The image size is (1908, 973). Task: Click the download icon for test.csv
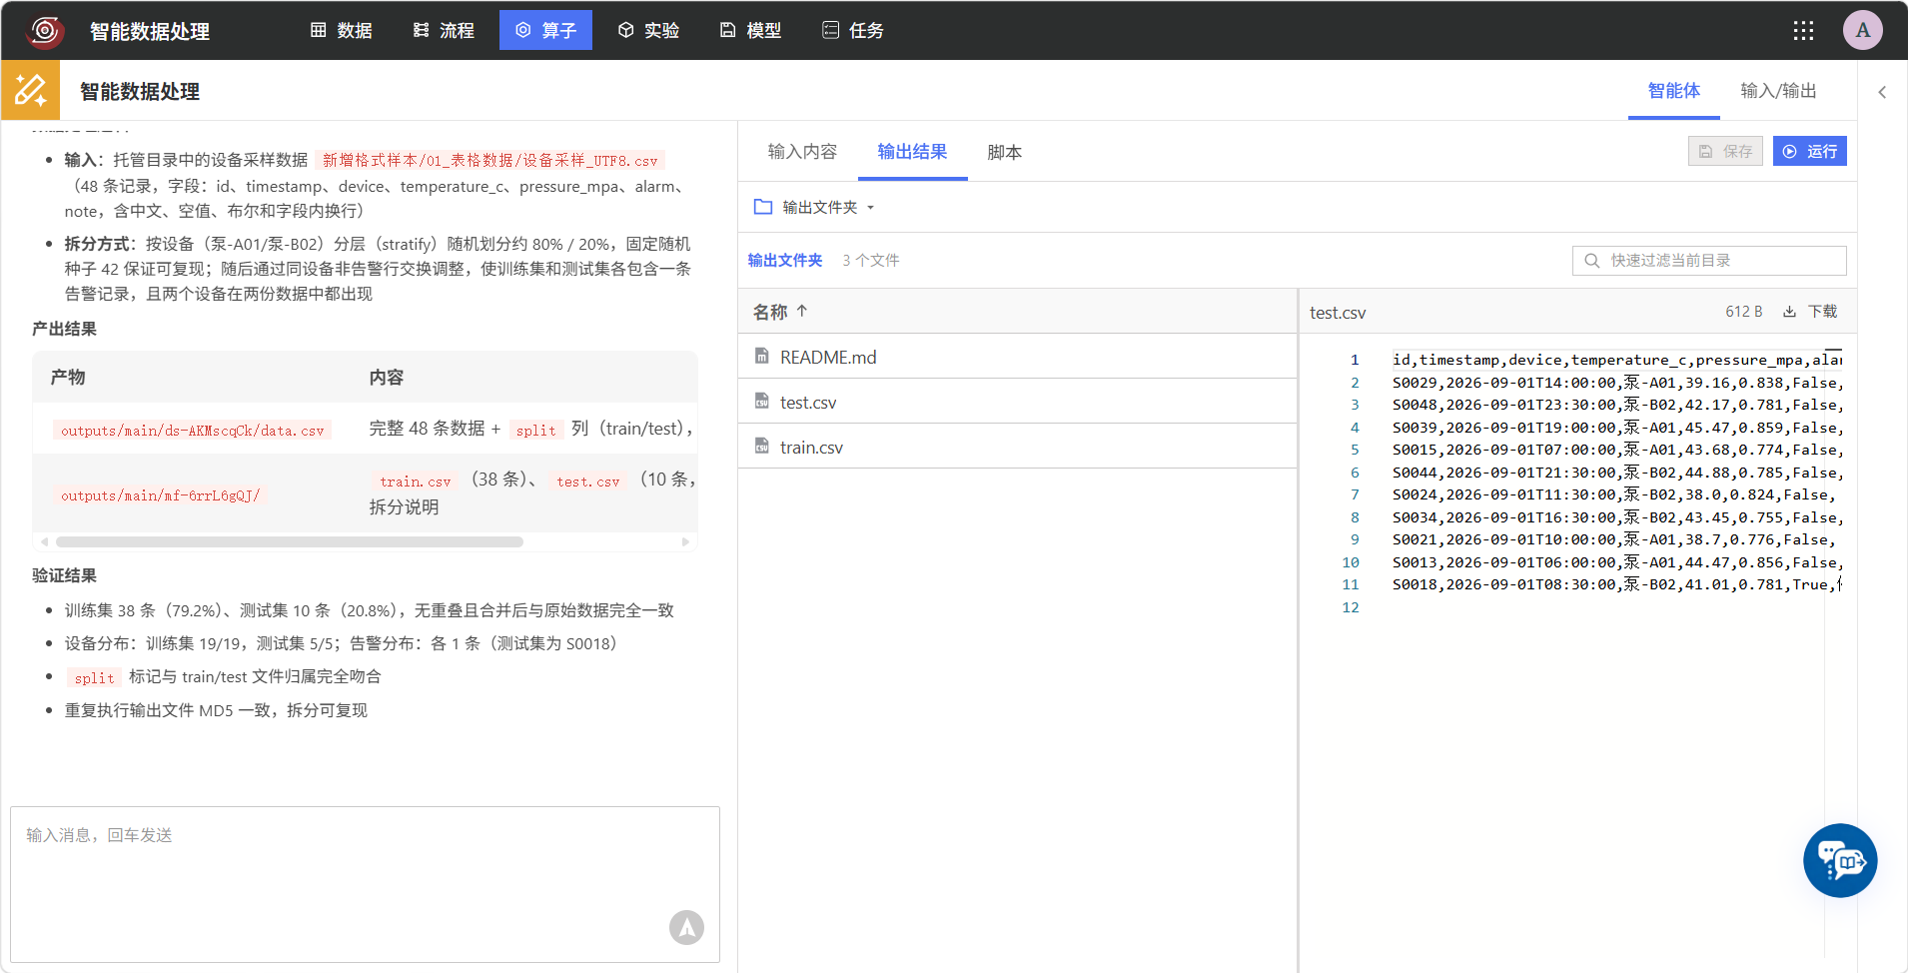(x=1789, y=312)
